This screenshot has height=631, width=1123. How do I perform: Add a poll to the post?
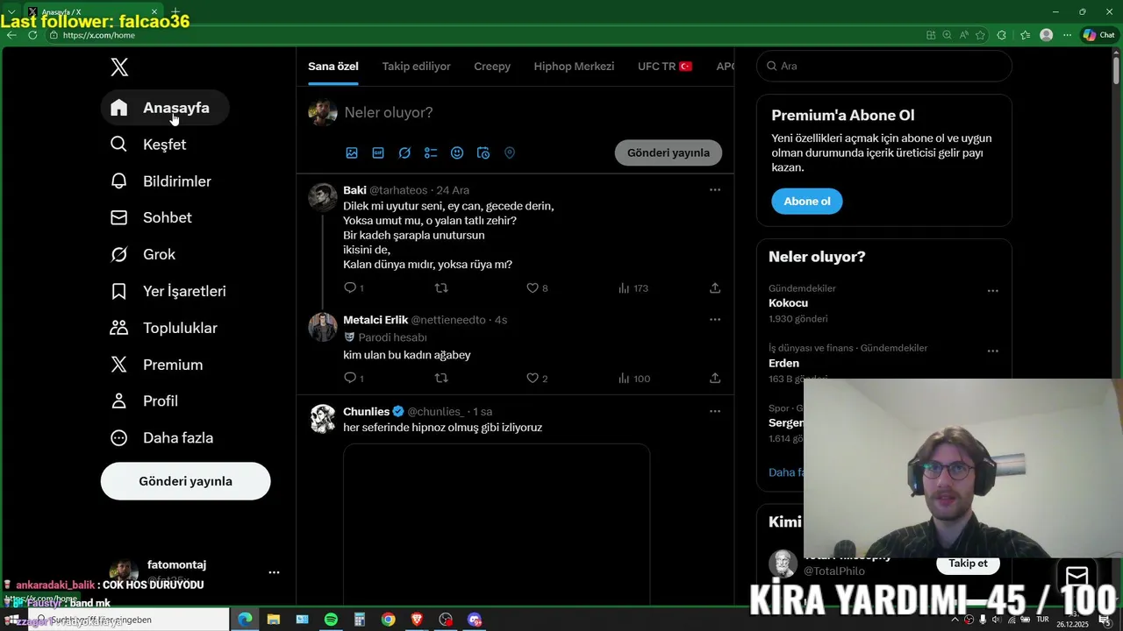click(x=431, y=152)
